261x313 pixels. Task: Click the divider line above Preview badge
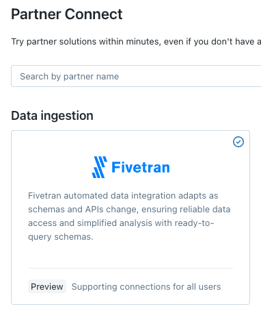click(130, 268)
